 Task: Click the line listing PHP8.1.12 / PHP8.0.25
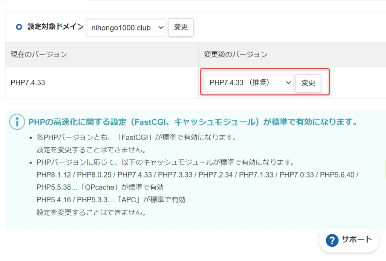click(x=198, y=175)
